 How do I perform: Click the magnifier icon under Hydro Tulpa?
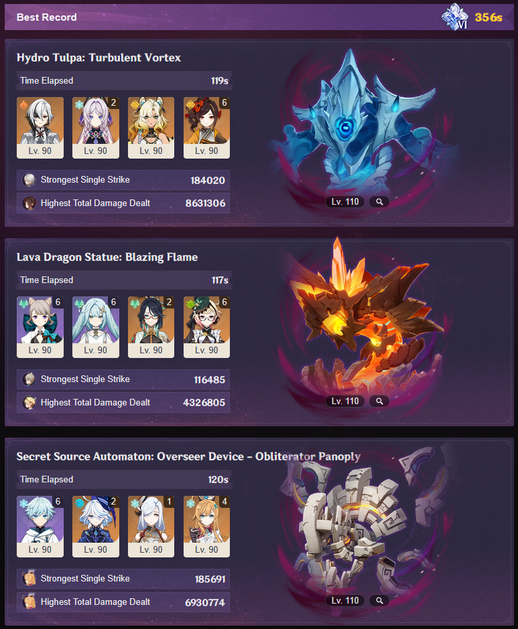click(x=379, y=202)
